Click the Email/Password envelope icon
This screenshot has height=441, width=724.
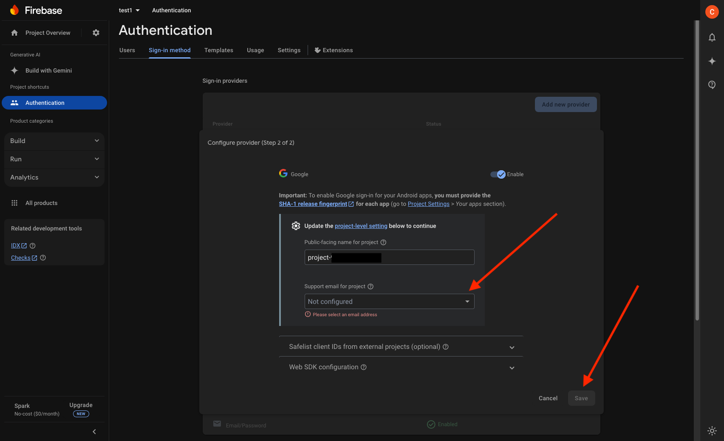(217, 424)
